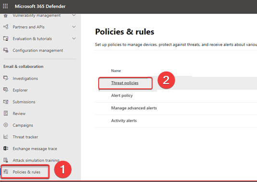Open the Activity alerts row
Viewport: 257px width, 182px height.
[x=124, y=121]
